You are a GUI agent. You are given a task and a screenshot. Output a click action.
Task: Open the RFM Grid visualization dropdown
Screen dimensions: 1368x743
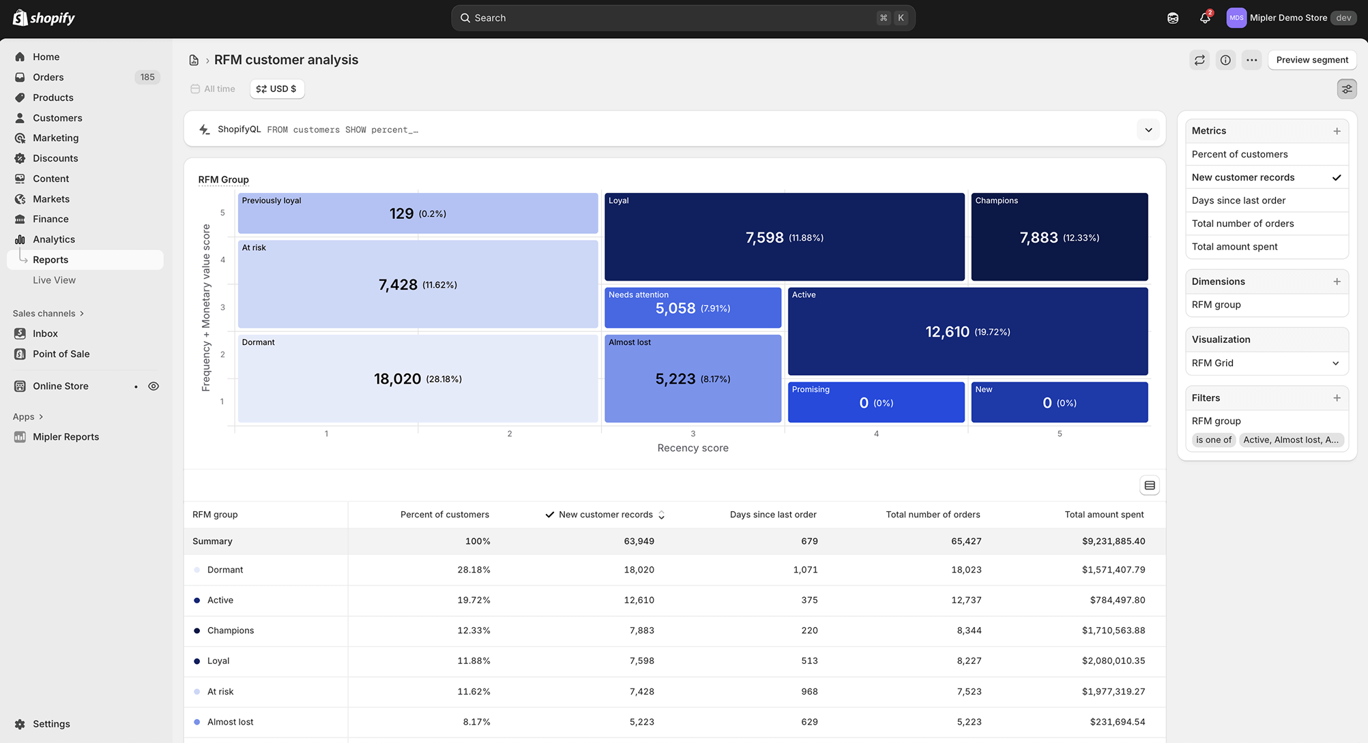[1266, 363]
